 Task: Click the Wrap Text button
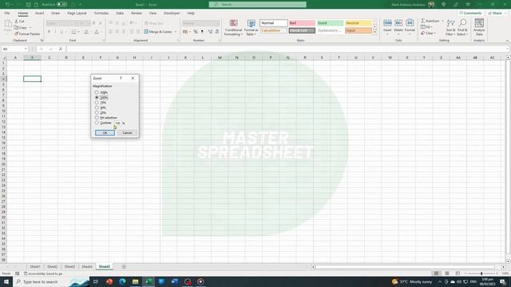tap(154, 23)
